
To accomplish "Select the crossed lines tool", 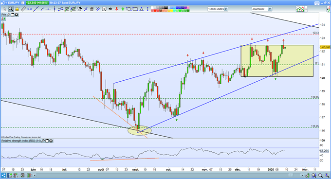I will click(97, 9).
